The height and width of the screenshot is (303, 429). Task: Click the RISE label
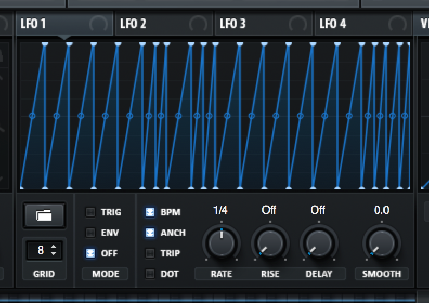click(x=270, y=274)
